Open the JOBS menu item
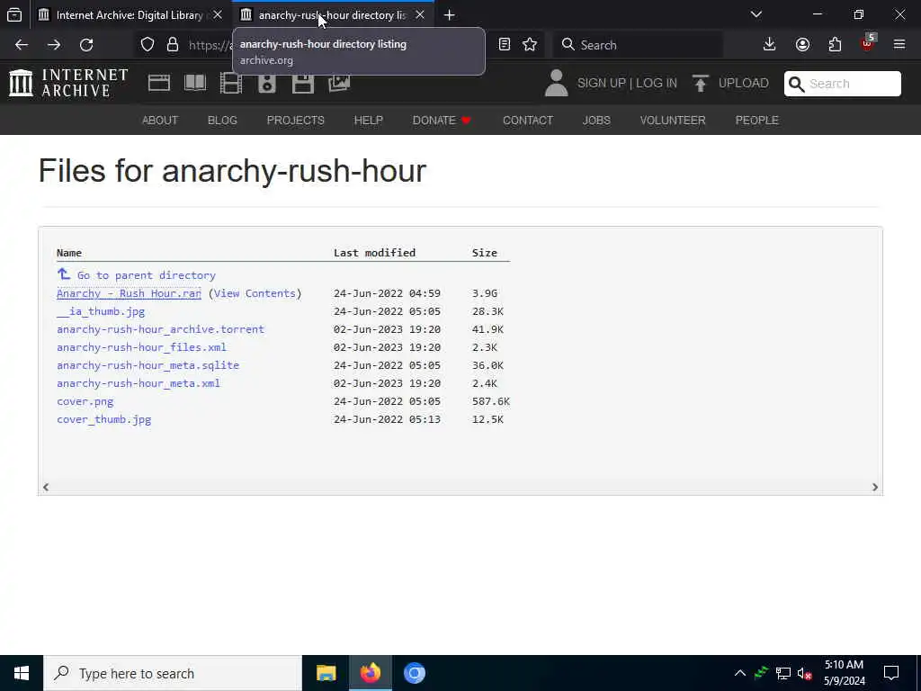The image size is (921, 691). 596,120
